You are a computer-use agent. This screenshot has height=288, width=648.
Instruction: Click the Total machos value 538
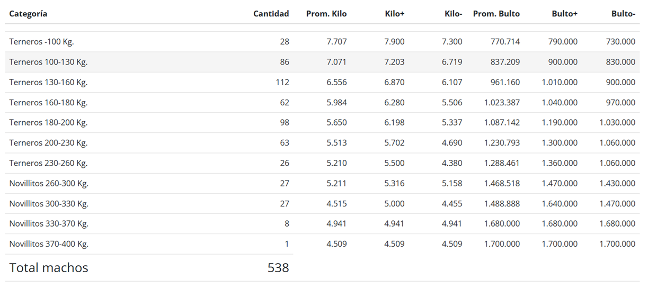[x=278, y=268]
